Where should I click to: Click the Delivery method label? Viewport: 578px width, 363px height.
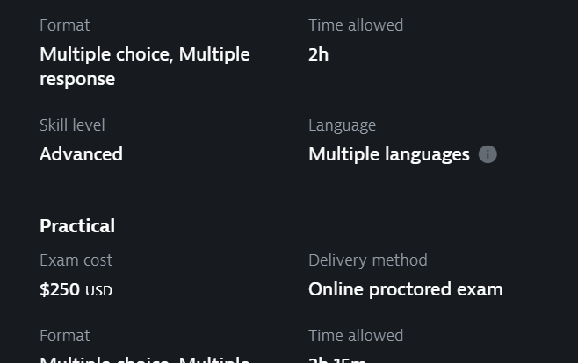368,260
